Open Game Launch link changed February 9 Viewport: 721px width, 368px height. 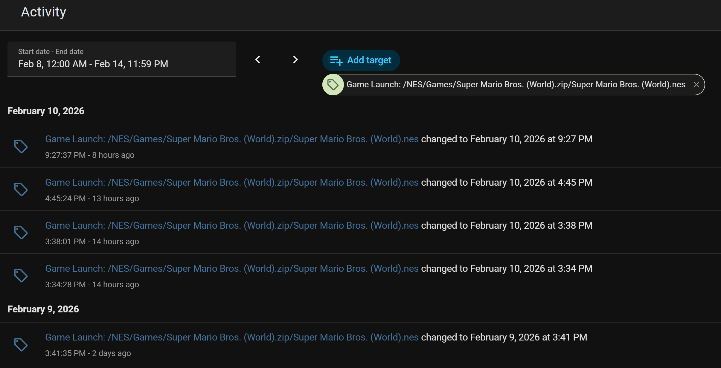(x=231, y=337)
